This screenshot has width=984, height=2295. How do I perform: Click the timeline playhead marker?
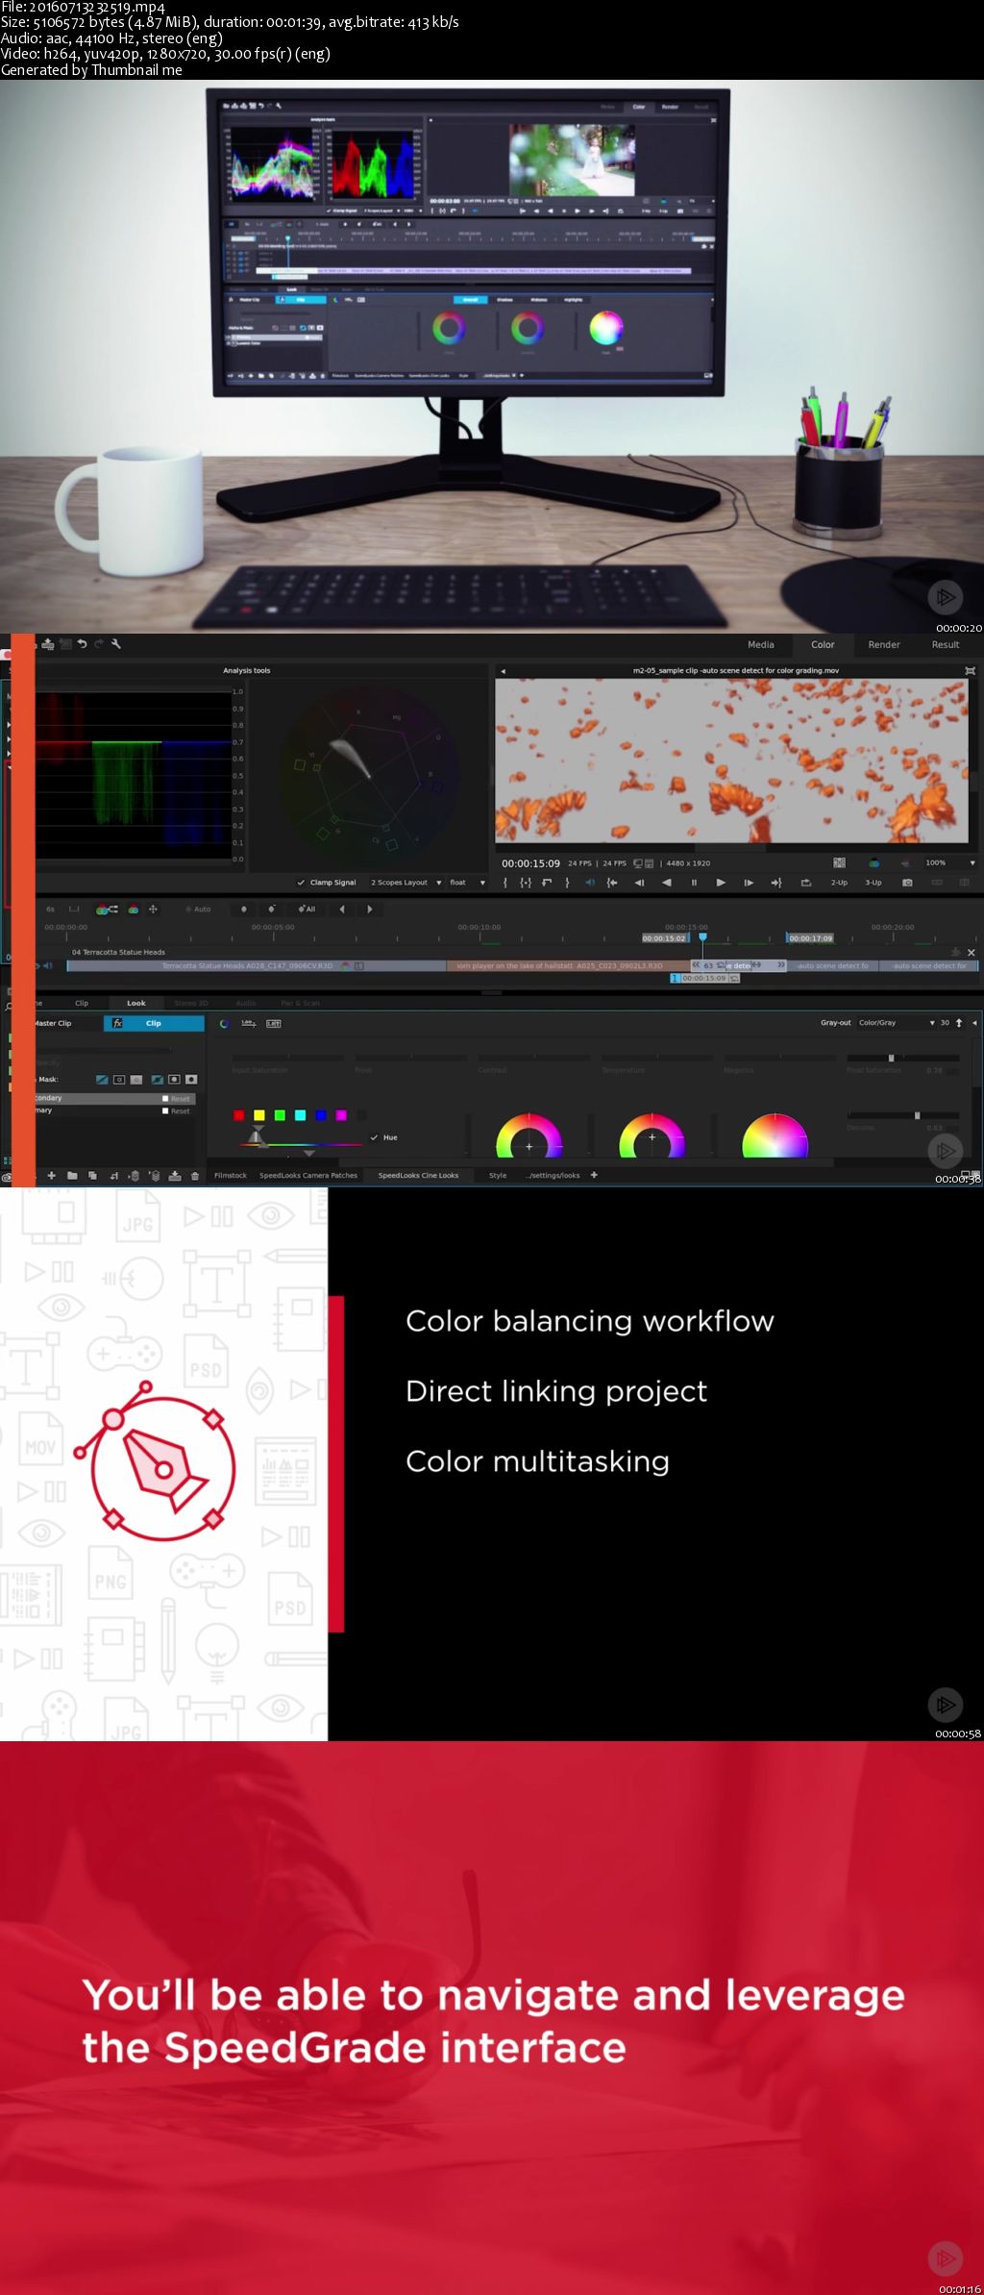click(x=702, y=937)
